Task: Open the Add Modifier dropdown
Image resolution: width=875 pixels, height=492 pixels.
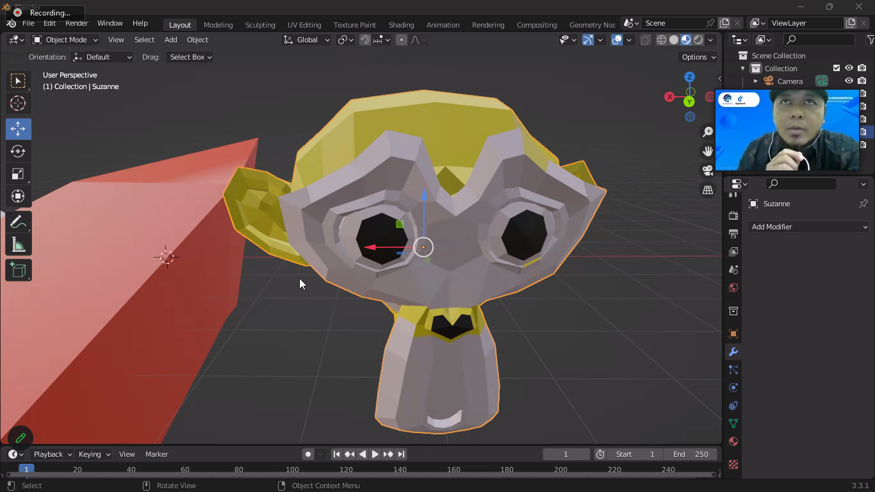Action: click(x=808, y=227)
